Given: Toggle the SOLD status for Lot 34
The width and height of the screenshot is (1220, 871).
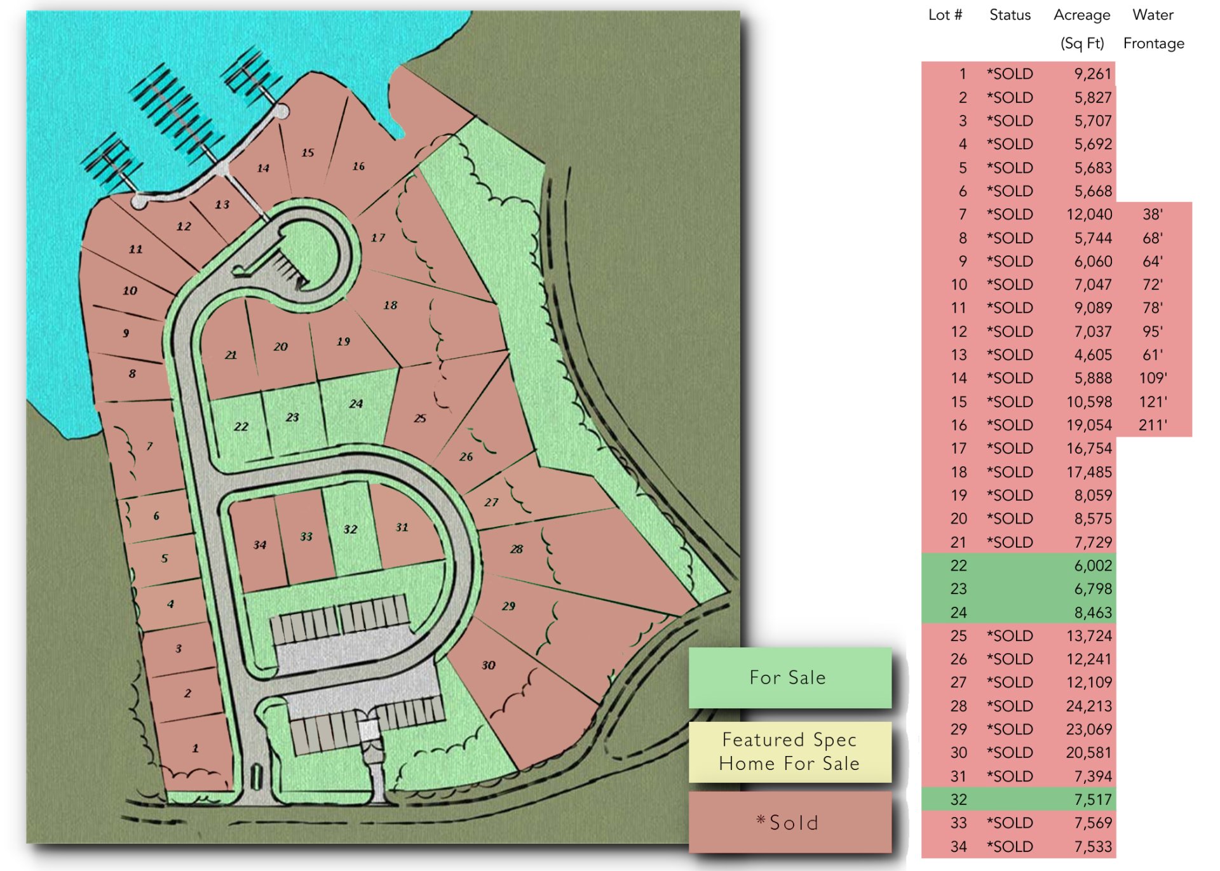Looking at the screenshot, I should [x=1009, y=847].
